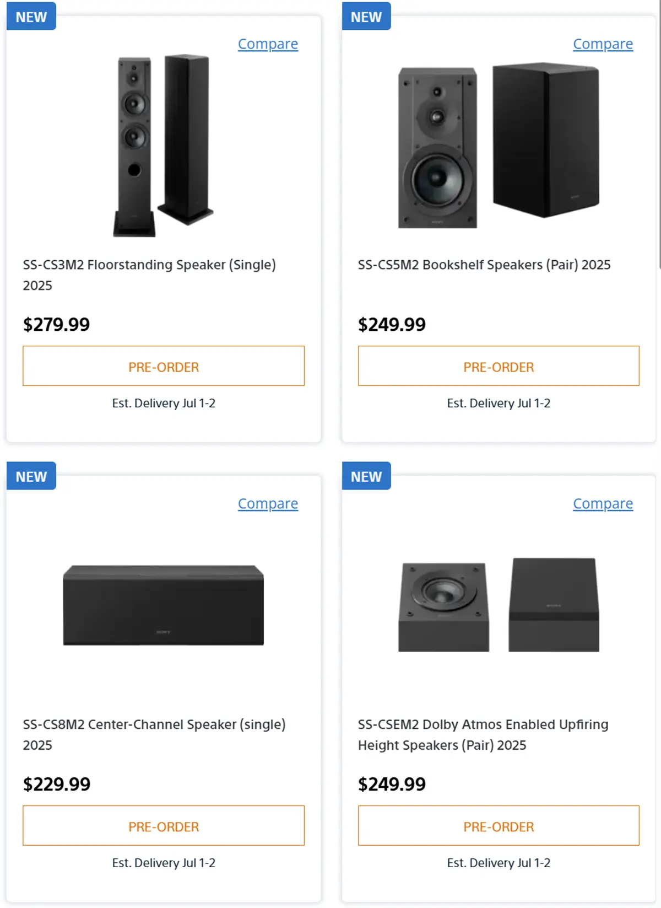661x908 pixels.
Task: Open the upfiring height speakers product image
Action: pos(499,605)
